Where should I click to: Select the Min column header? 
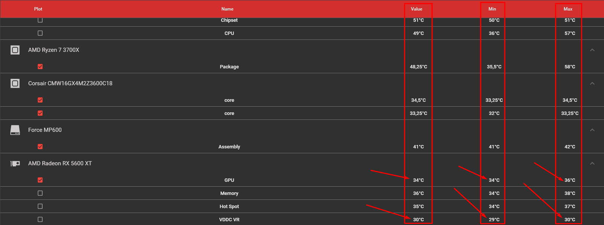[x=492, y=9]
